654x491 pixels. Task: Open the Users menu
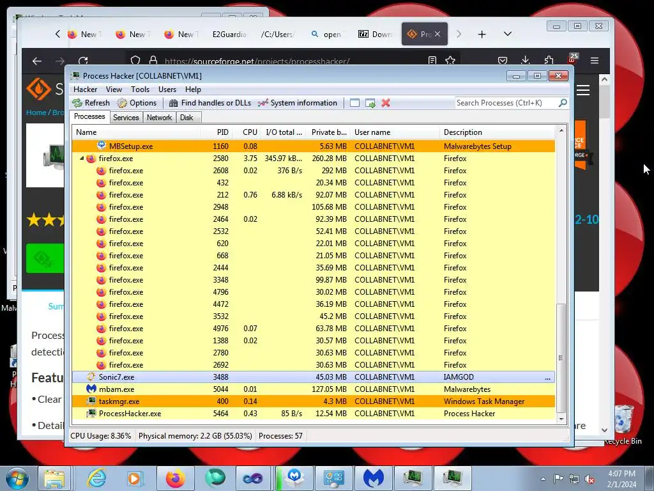click(x=167, y=90)
